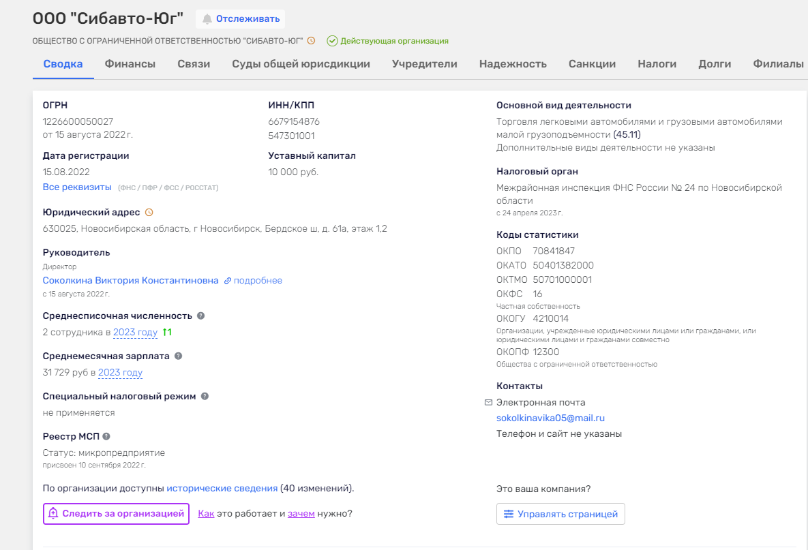Click the Уставный капитал value 10 000 руб.

(x=293, y=172)
